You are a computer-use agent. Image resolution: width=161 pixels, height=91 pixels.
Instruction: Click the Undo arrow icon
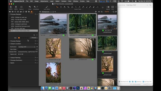pyautogui.click(x=35, y=7)
